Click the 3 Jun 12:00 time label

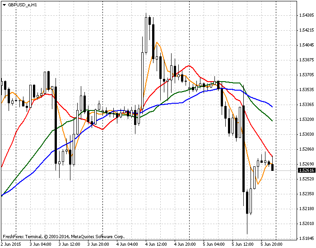pyautogui.click(x=70, y=244)
